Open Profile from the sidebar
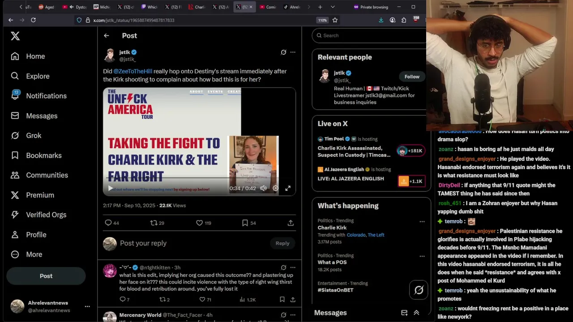This screenshot has height=322, width=573. (x=29, y=235)
